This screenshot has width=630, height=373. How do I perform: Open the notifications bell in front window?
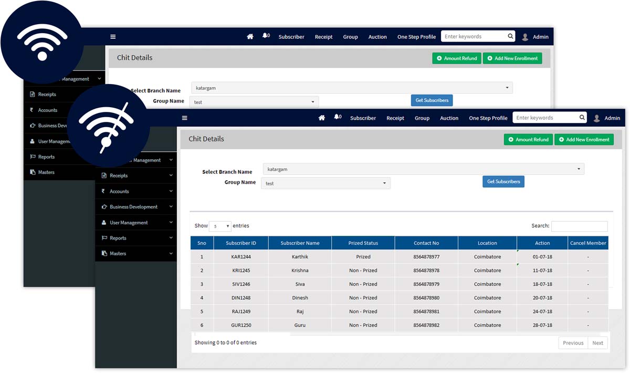(337, 117)
